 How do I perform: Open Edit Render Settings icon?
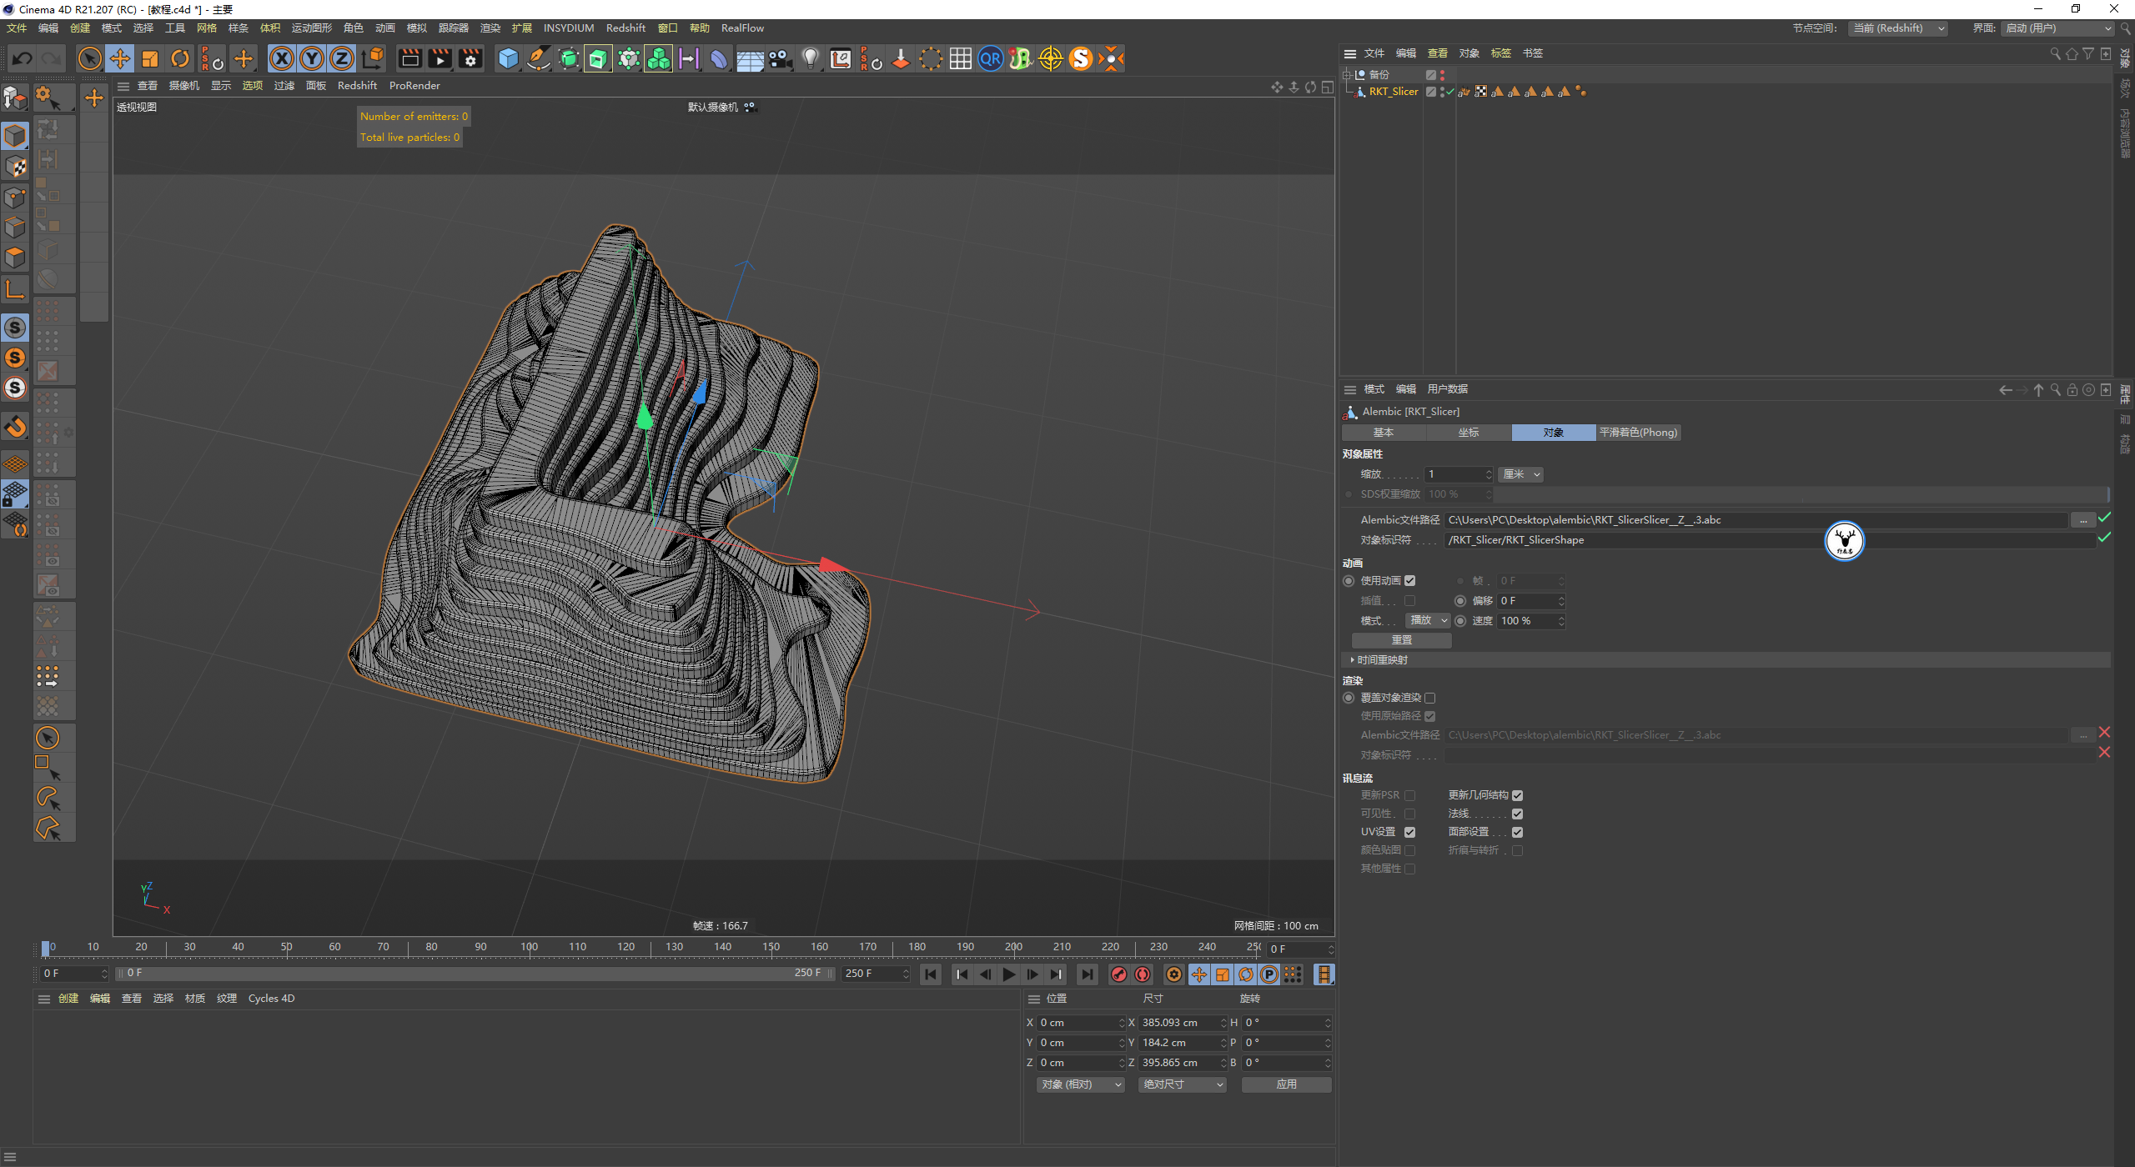point(470,58)
